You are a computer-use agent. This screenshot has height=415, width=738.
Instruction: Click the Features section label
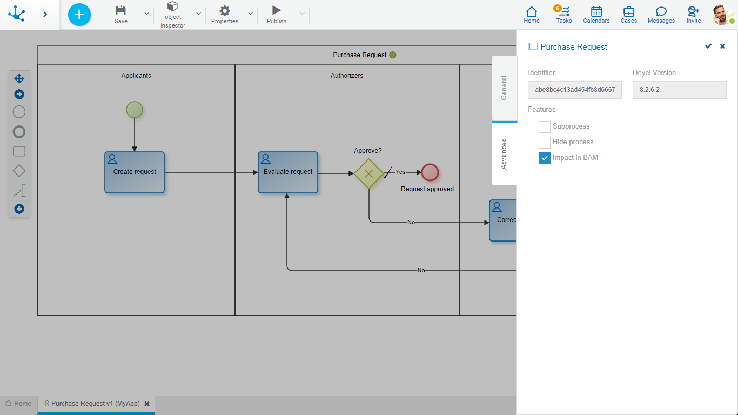542,110
